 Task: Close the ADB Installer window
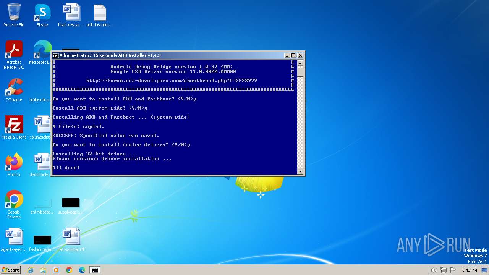coord(300,55)
